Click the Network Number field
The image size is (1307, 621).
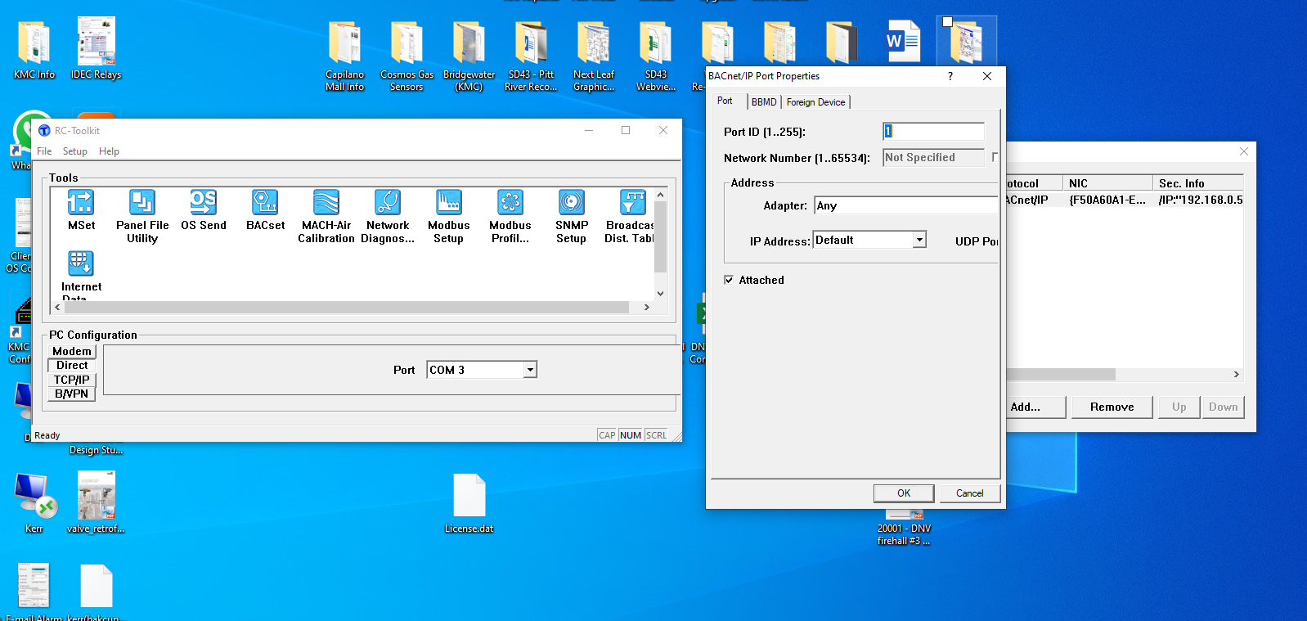click(933, 158)
